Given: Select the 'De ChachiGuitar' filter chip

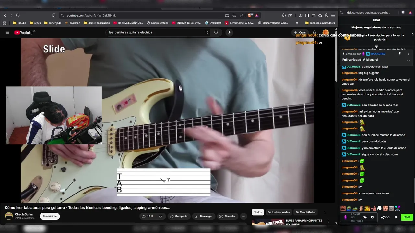Looking at the screenshot, I should pos(305,212).
